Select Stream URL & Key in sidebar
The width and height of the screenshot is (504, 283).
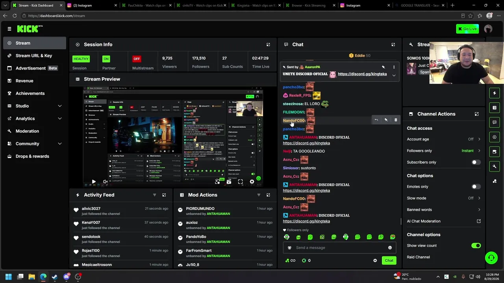pyautogui.click(x=35, y=56)
